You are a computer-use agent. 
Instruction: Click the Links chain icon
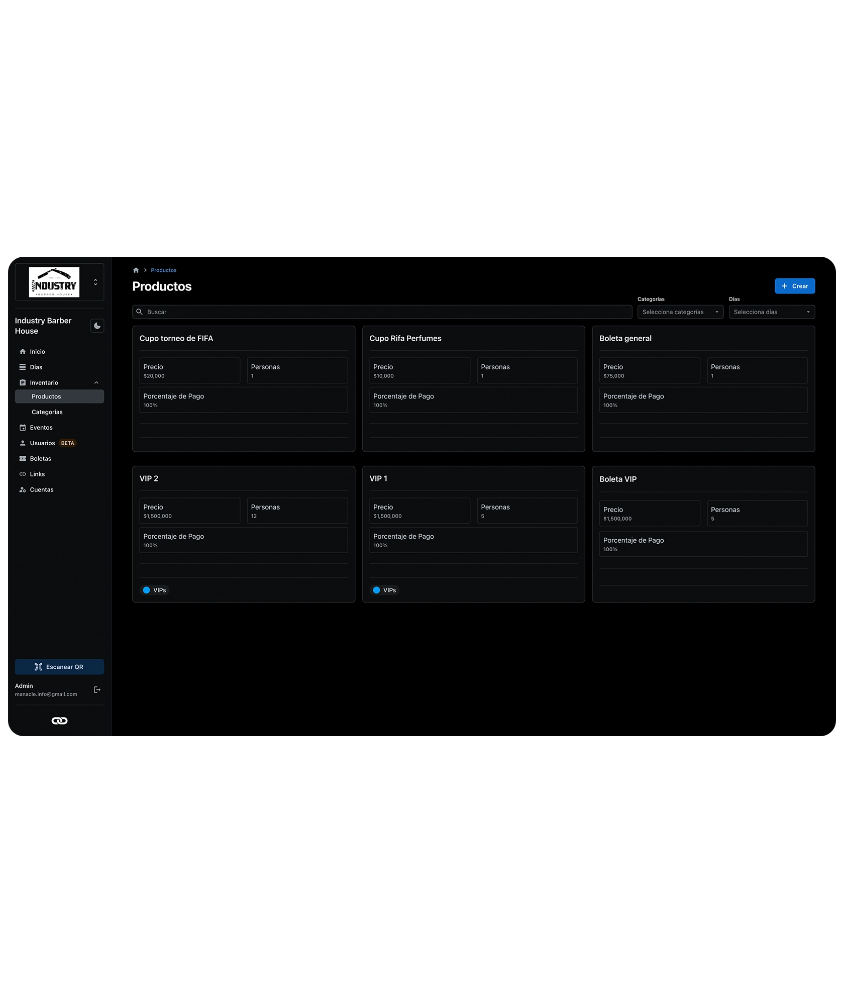[23, 474]
